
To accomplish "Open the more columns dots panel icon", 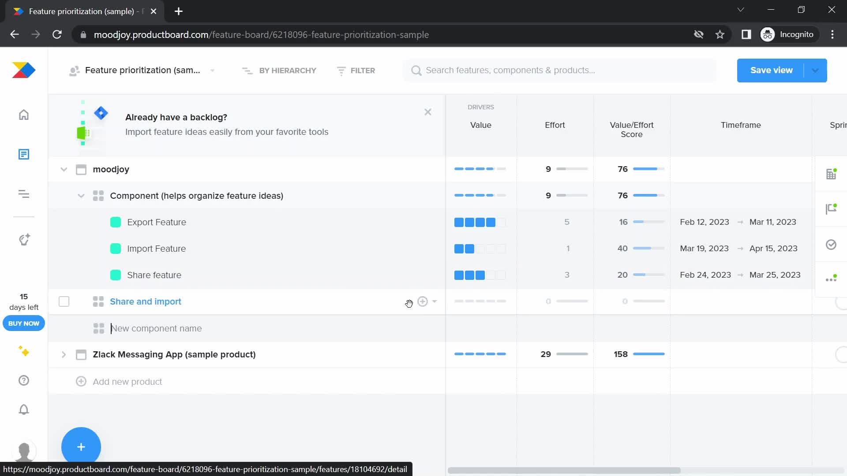I will [831, 279].
